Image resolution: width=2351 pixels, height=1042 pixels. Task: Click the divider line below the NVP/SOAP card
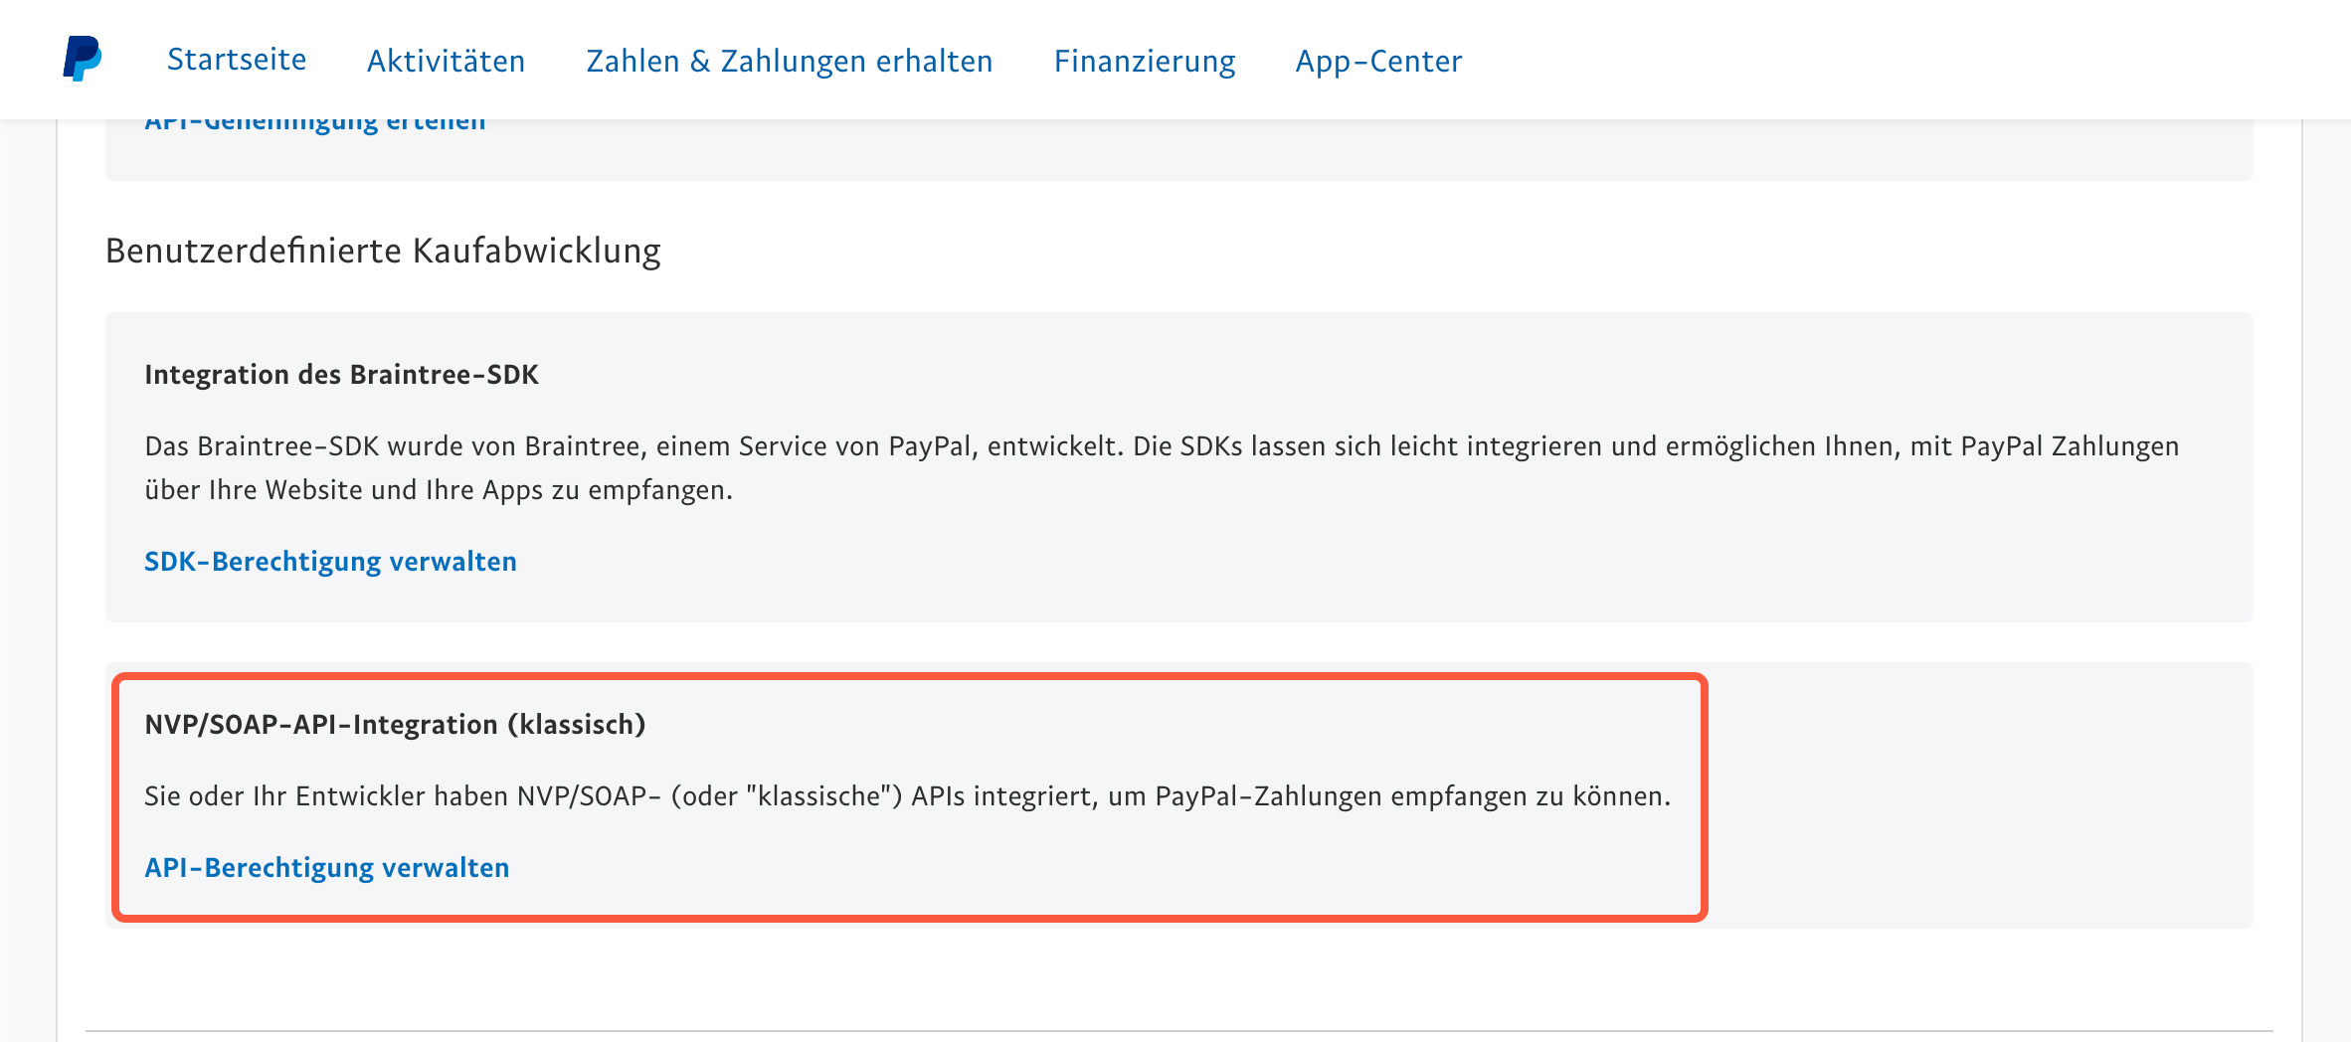coord(1179,1031)
